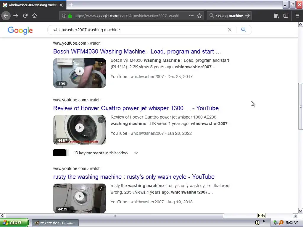Click the green network tray icon
Screen dimensions: 303x227
pos(275,223)
